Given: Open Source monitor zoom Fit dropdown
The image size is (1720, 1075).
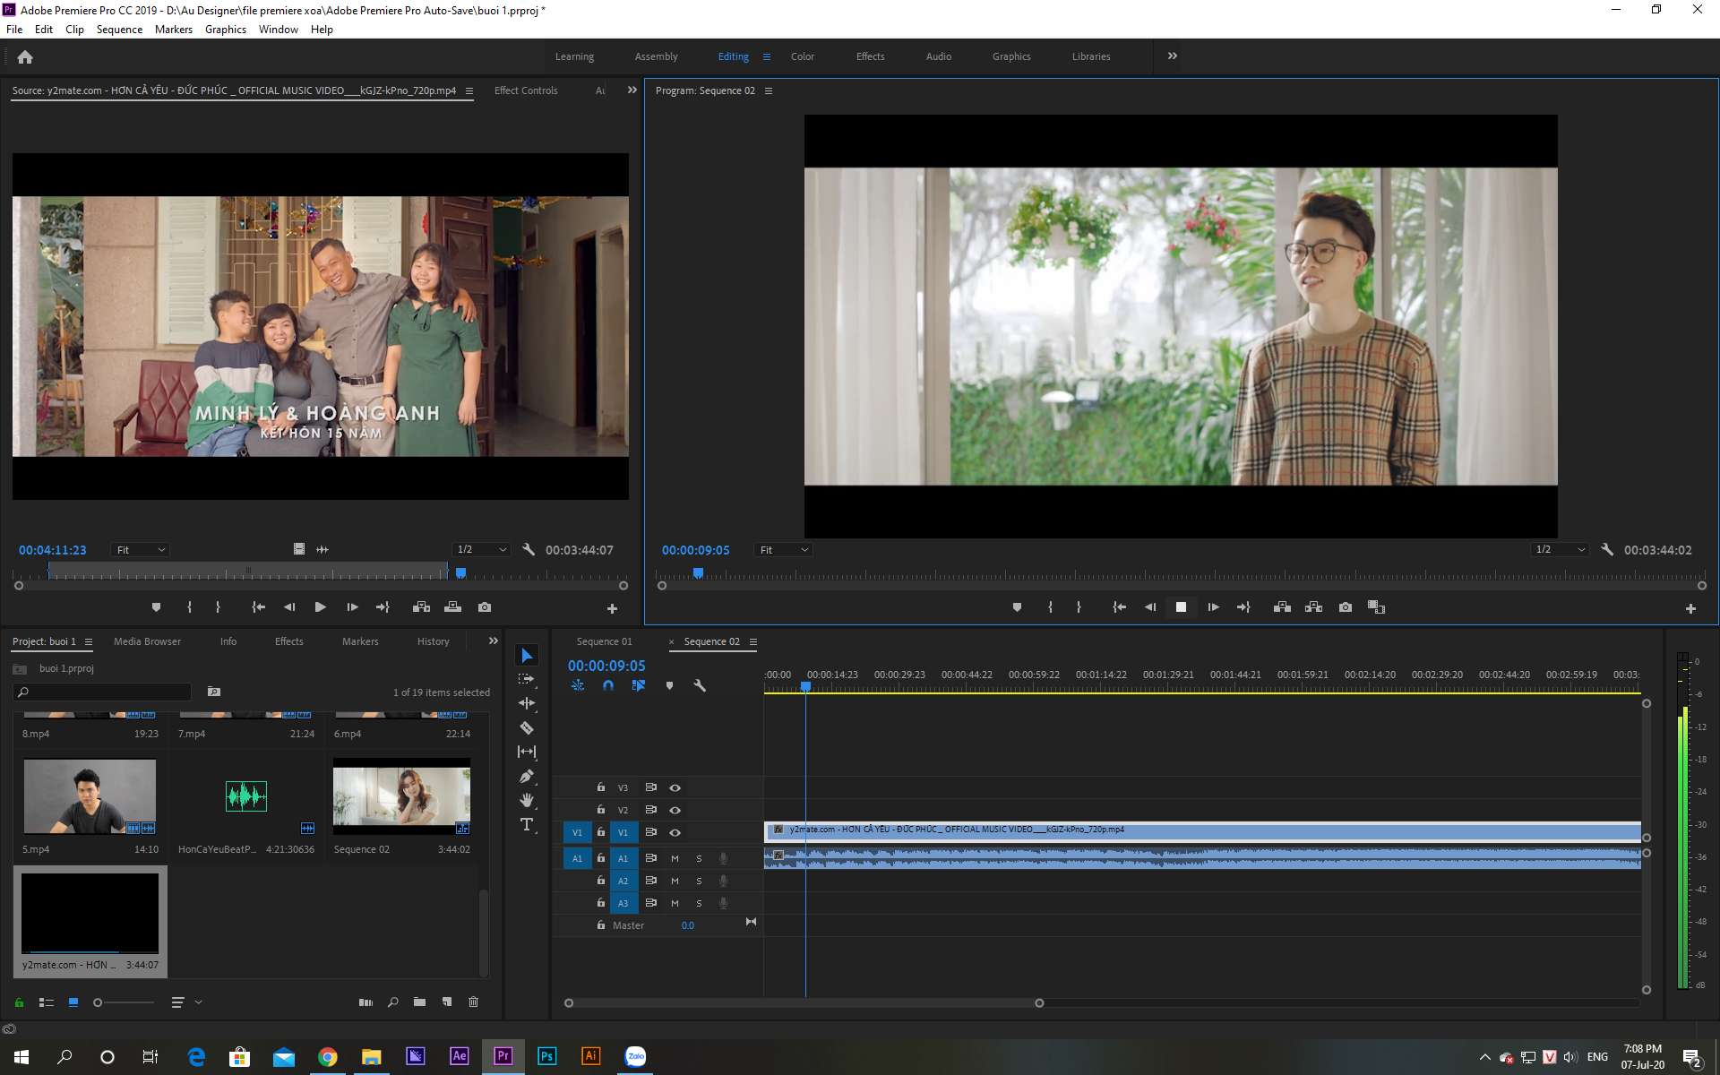Looking at the screenshot, I should [141, 550].
